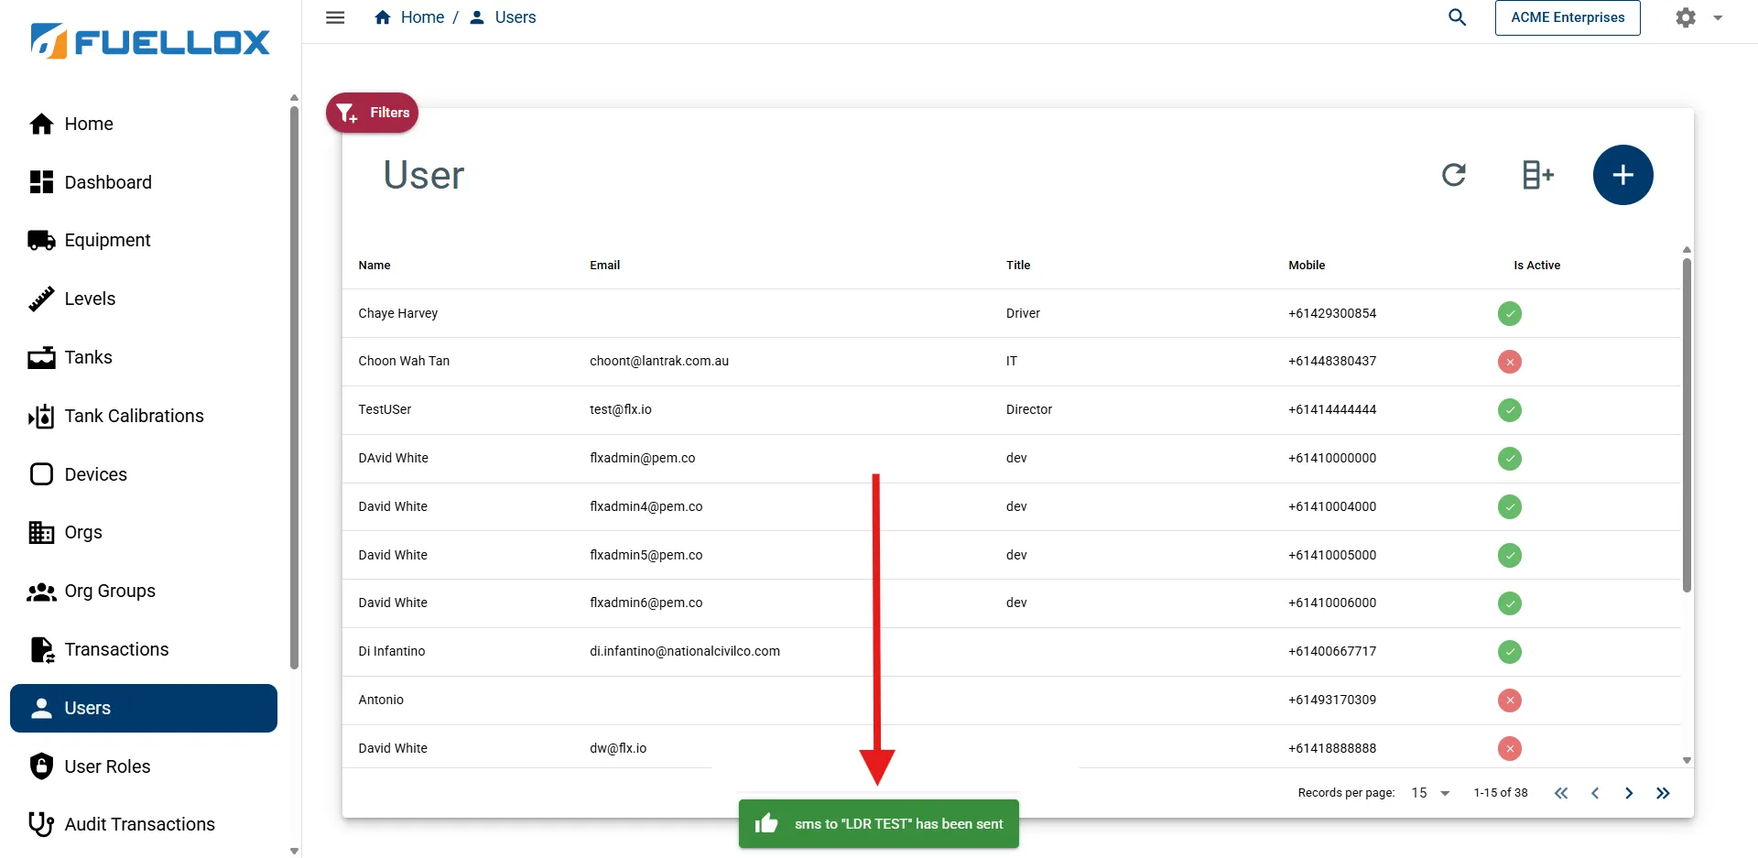Click mobile number +61493170309
This screenshot has width=1758, height=858.
click(1332, 700)
